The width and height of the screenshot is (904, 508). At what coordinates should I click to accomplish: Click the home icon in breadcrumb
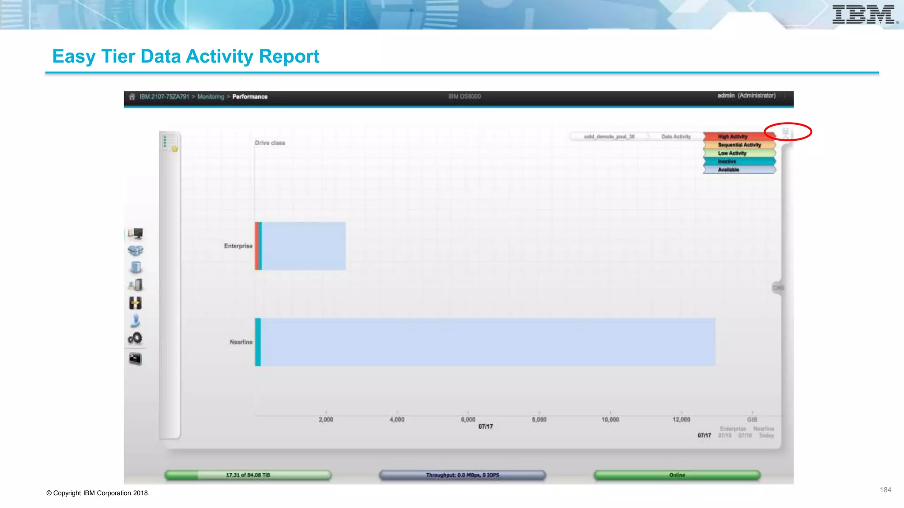coord(132,97)
